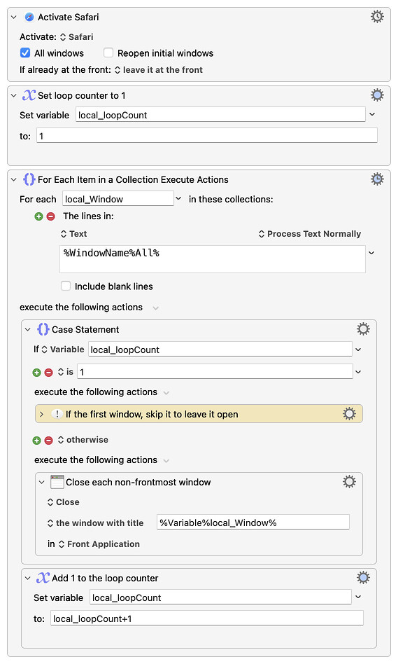Screen dimensions: 398x664
Task: Collapse the Activate Safari action
Action: (13, 17)
